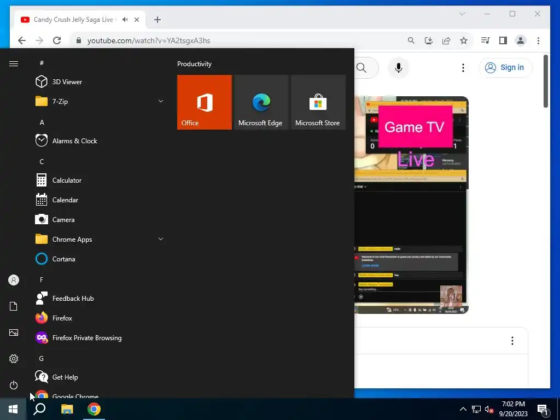Viewport: 560px width, 420px height.
Task: Click the YouTube Sign in button
Action: point(505,67)
